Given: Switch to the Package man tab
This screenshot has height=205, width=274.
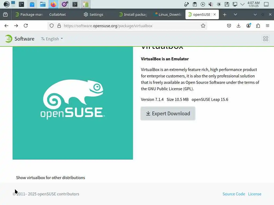Looking at the screenshot, I should tap(29, 14).
